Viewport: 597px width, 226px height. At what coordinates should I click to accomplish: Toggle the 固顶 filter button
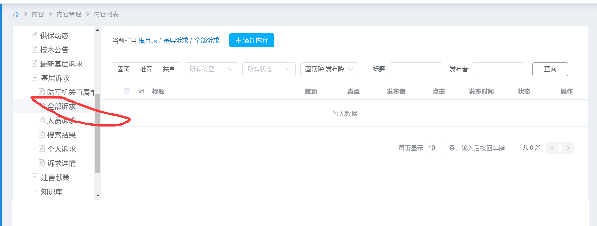click(124, 69)
